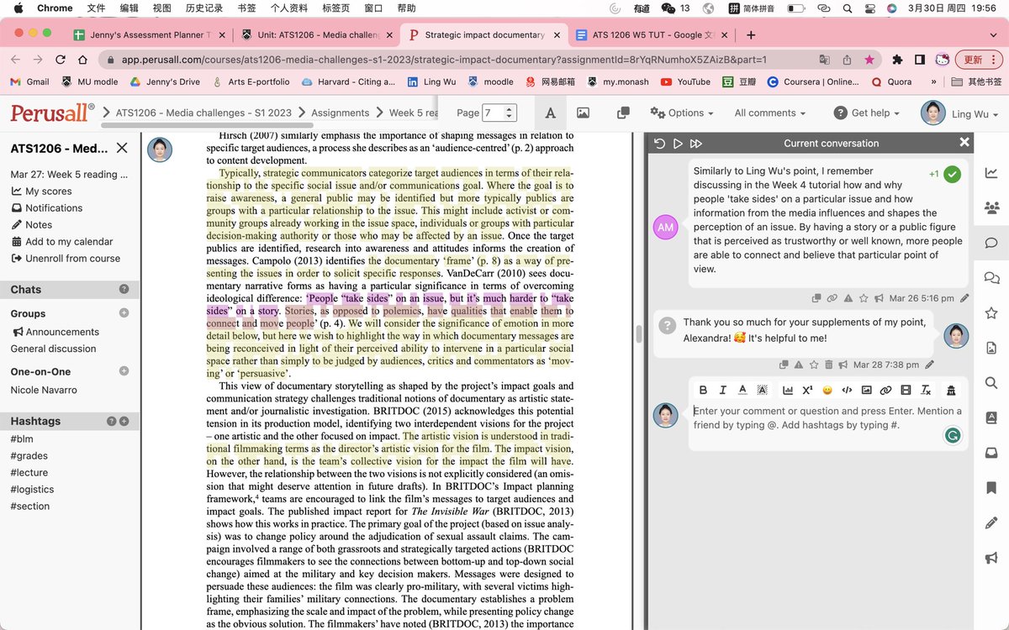Toggle the green upvote checkmark on Alexandra's comment
Image resolution: width=1009 pixels, height=630 pixels.
[952, 174]
